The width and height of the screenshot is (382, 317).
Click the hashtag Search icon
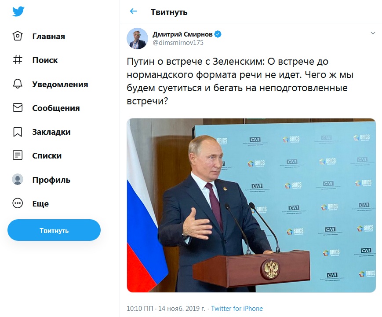click(x=18, y=60)
